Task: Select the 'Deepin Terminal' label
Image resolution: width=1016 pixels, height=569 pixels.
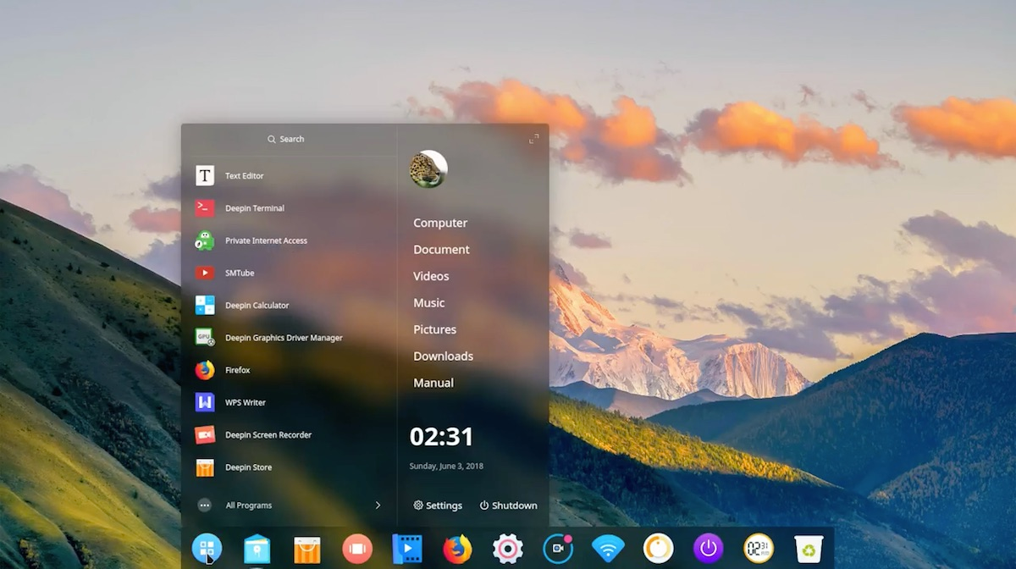Action: coord(255,208)
